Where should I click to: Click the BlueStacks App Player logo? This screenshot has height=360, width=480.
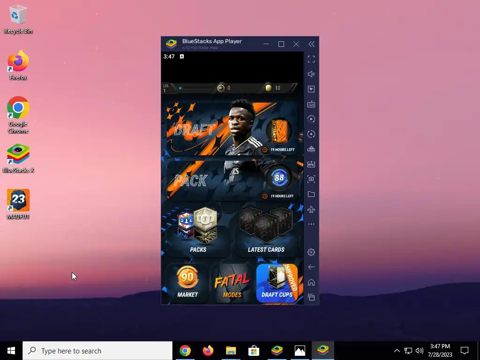[x=172, y=44]
